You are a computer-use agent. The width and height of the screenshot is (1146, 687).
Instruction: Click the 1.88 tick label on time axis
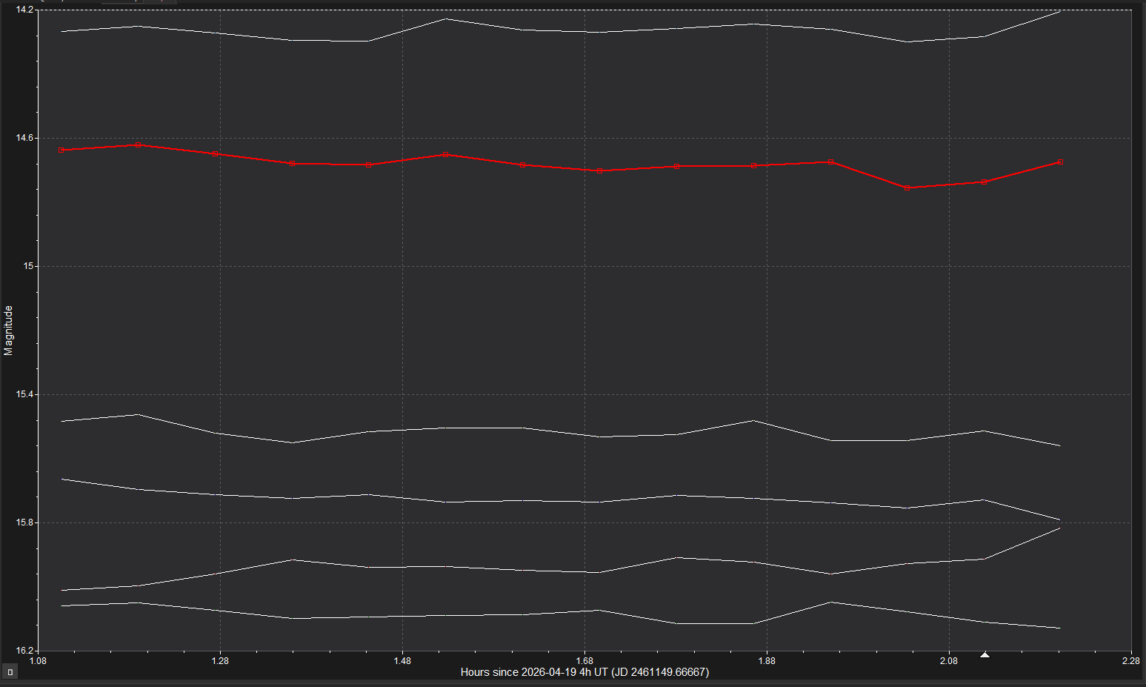(x=767, y=660)
